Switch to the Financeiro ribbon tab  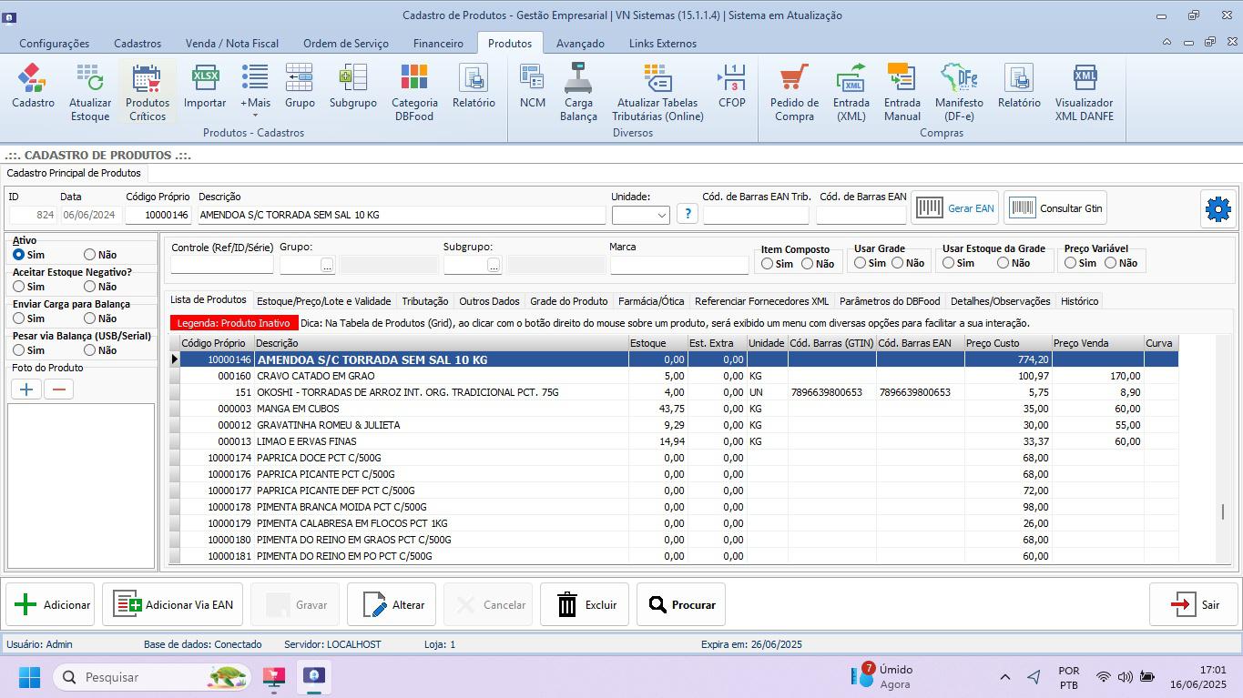(x=438, y=44)
